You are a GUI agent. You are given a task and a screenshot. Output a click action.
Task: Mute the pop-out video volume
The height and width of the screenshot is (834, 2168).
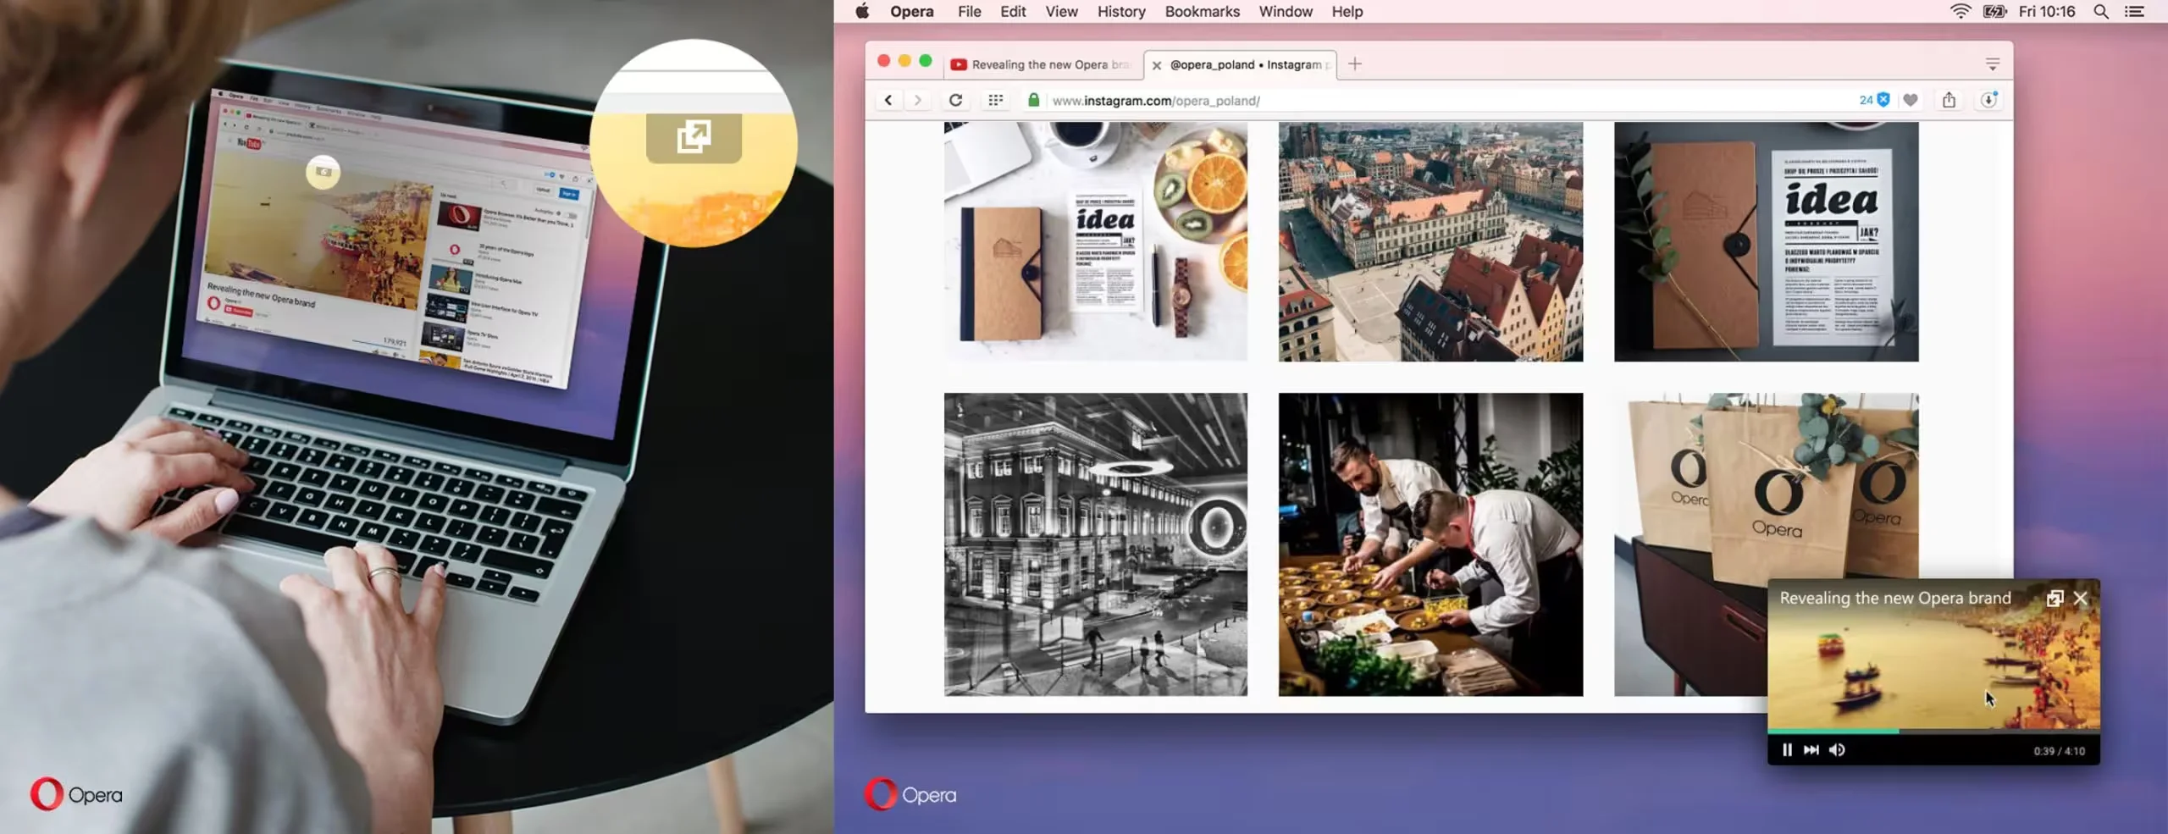point(1837,750)
